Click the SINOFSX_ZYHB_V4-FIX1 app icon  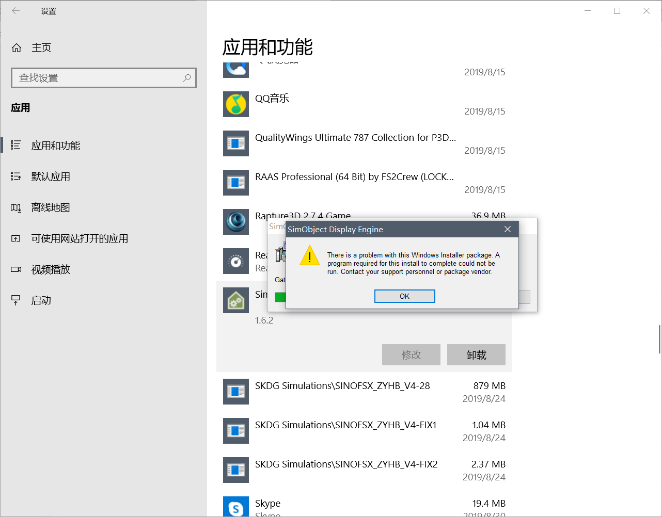coord(236,431)
